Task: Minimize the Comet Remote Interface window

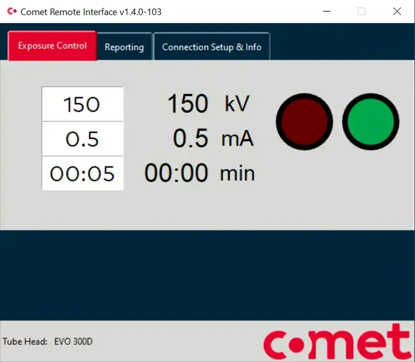Action: point(327,11)
